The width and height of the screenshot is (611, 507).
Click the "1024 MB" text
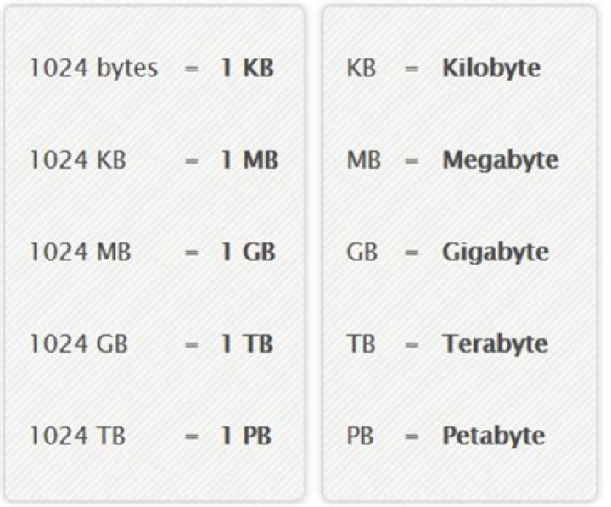80,252
